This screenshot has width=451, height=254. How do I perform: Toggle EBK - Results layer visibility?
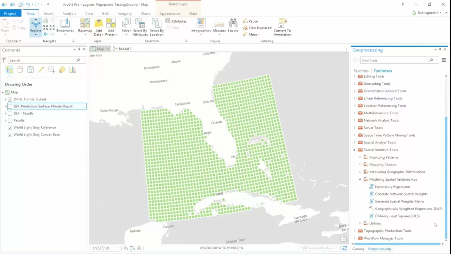click(10, 114)
